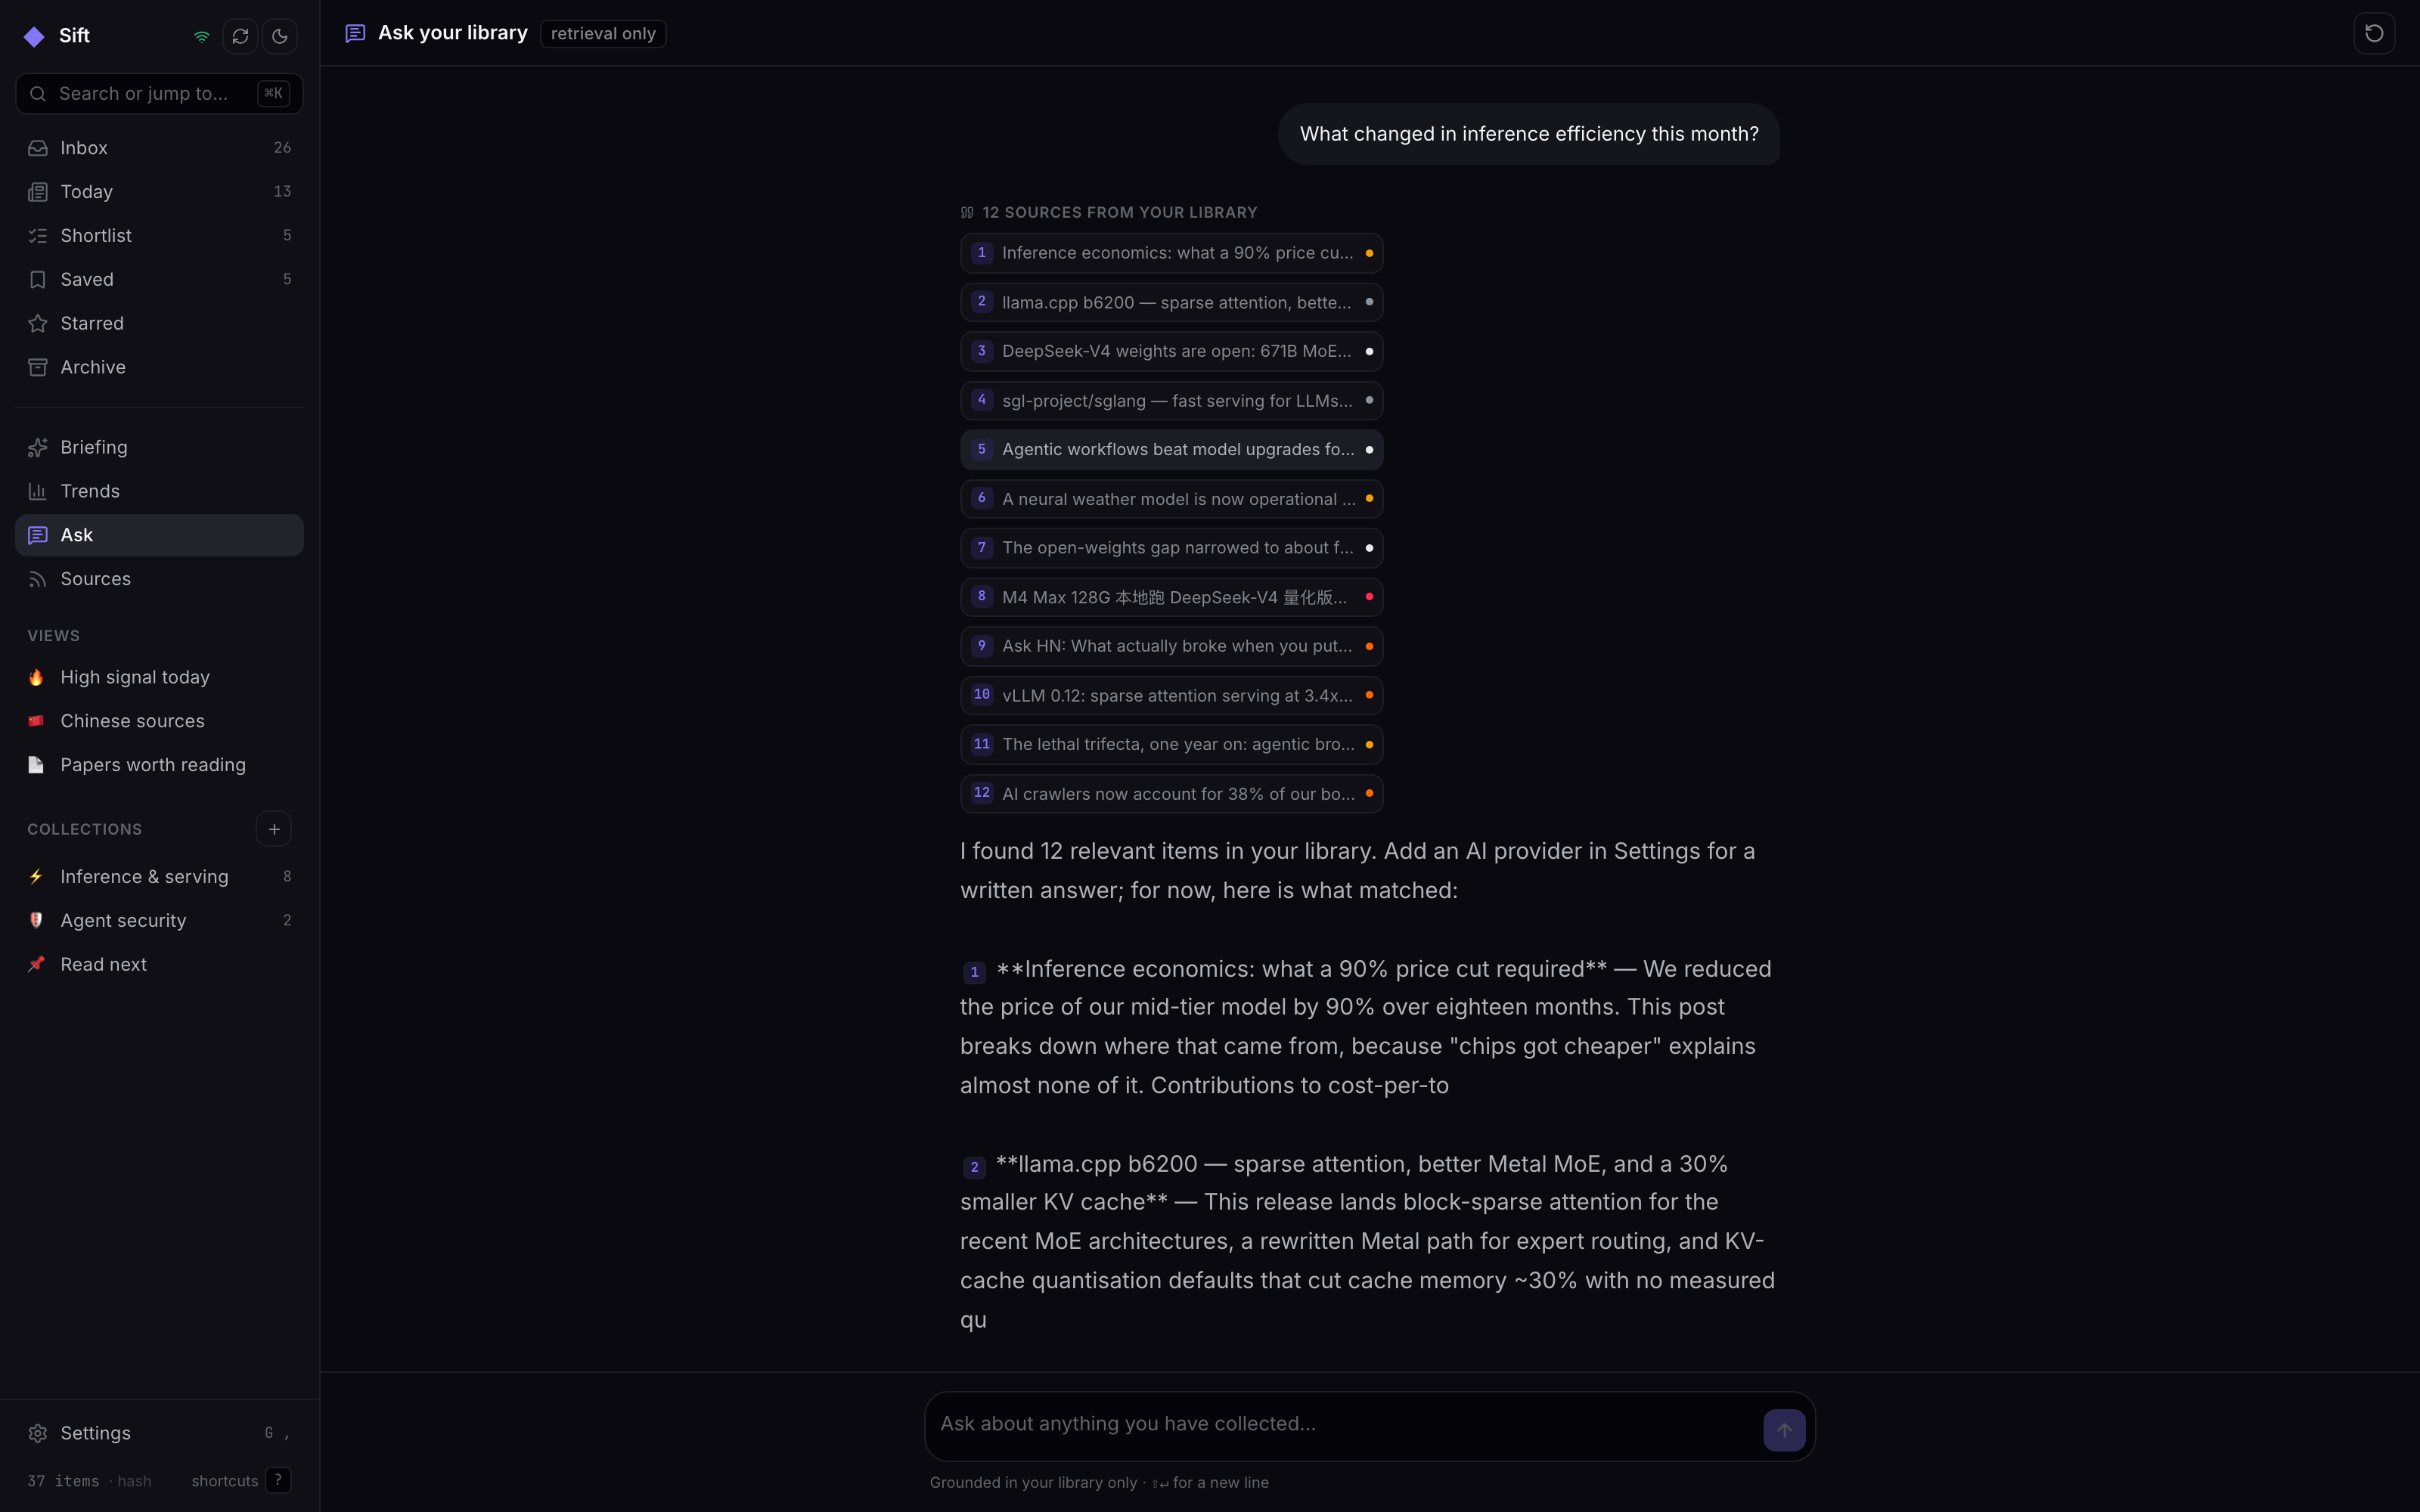
Task: Open the Settings gear item
Action: point(159,1433)
